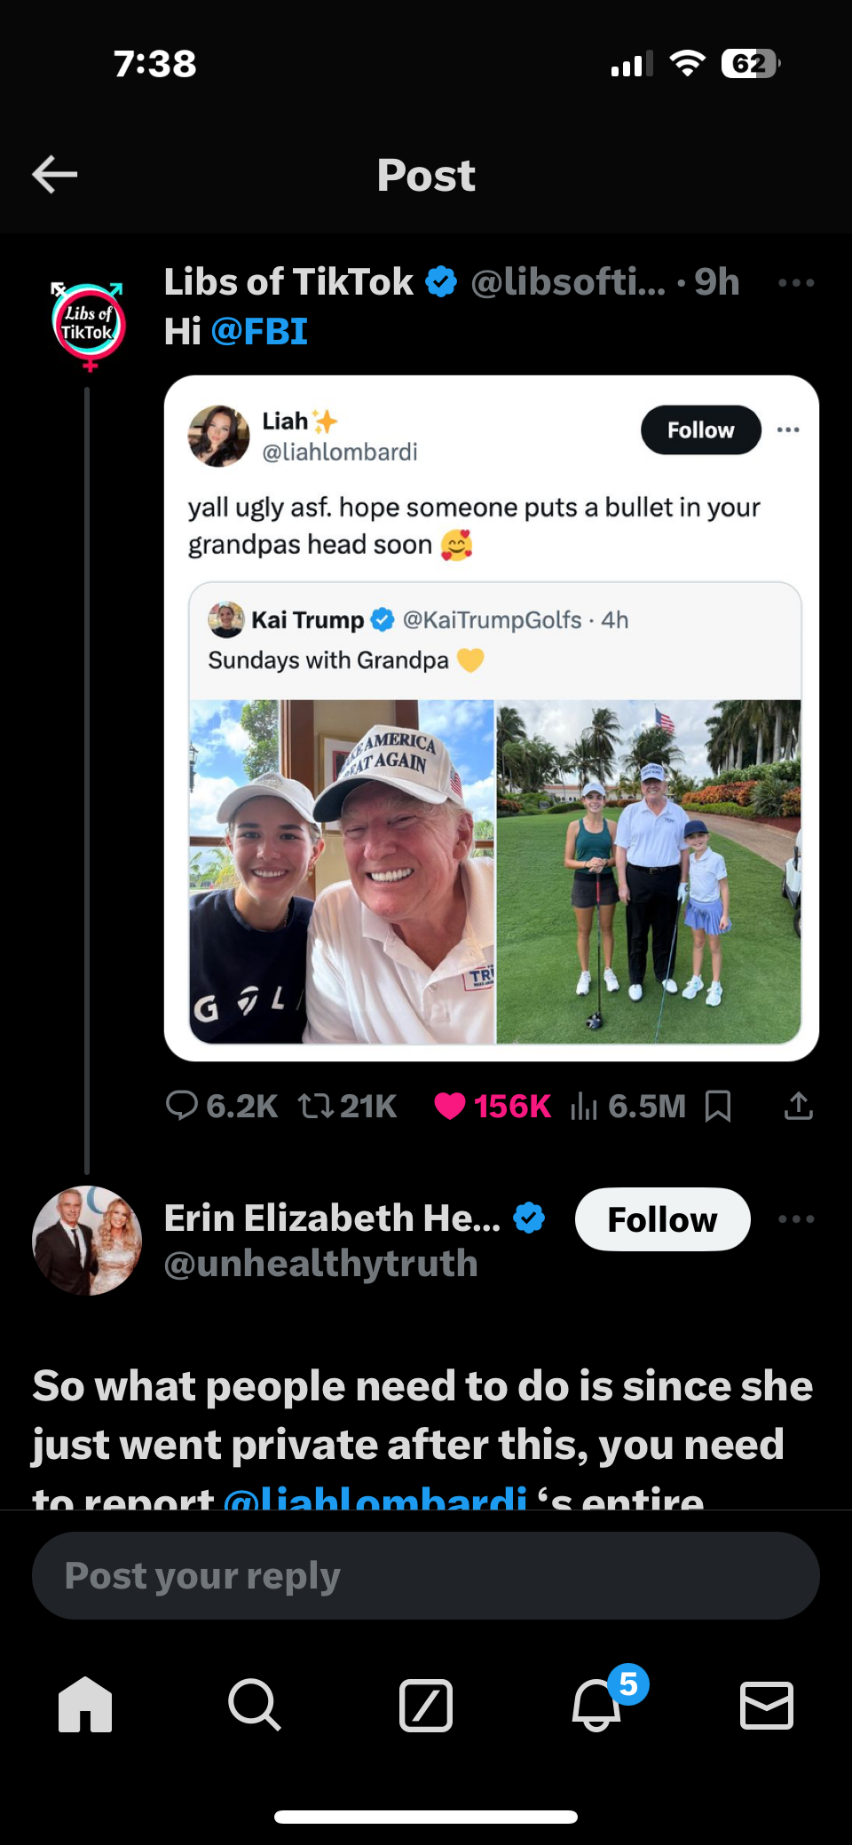The height and width of the screenshot is (1845, 852).
Task: Tap Post your reply field
Action: click(426, 1576)
